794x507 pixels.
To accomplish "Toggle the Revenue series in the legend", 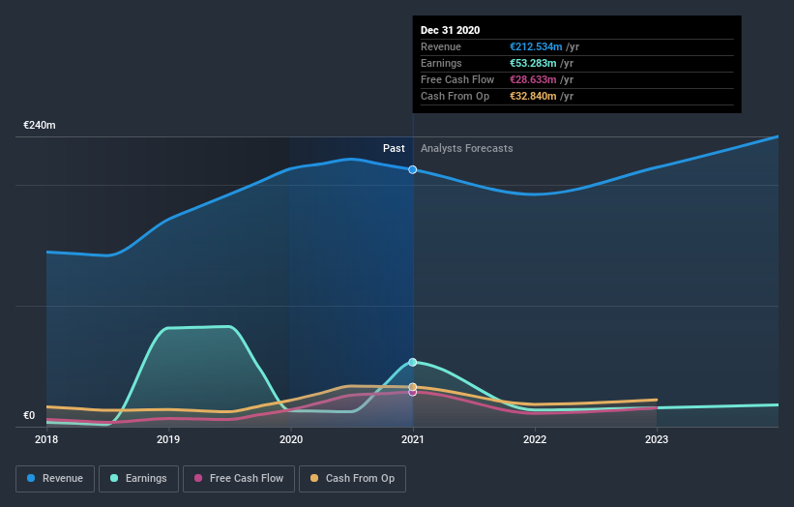I will (55, 479).
